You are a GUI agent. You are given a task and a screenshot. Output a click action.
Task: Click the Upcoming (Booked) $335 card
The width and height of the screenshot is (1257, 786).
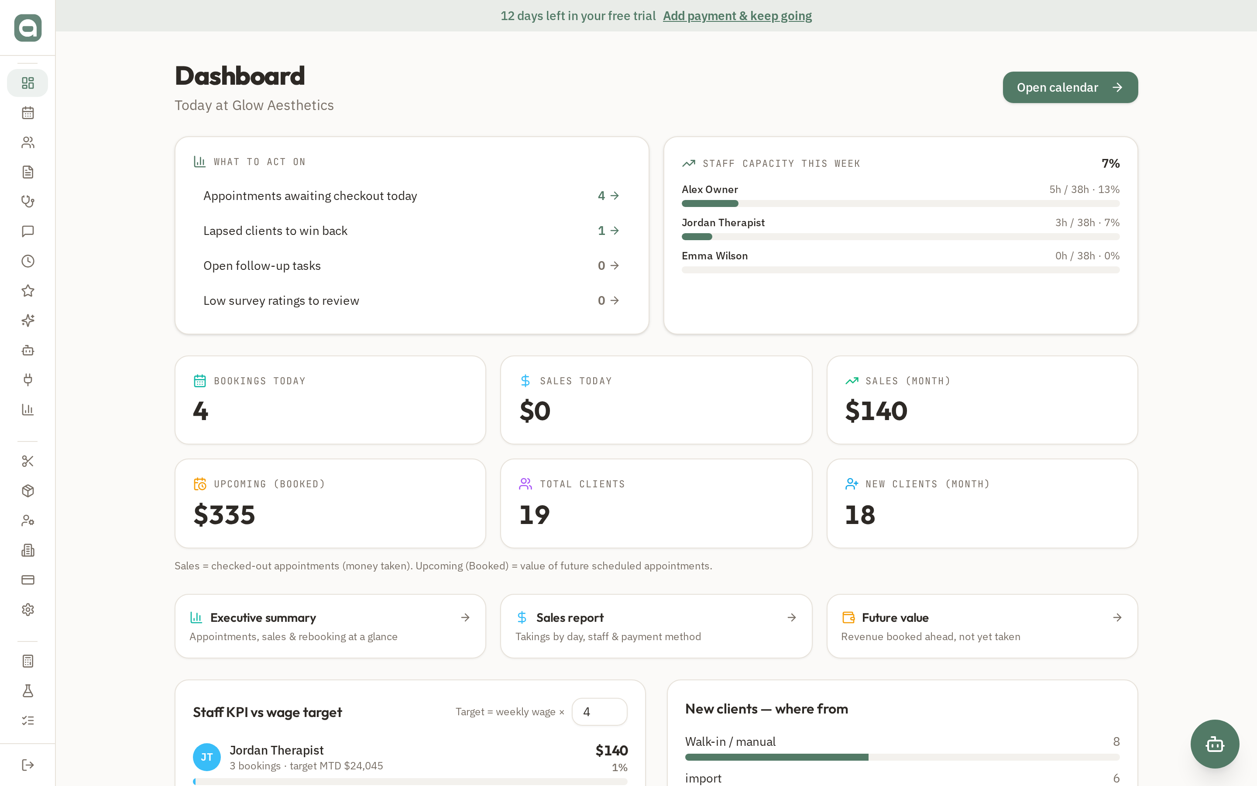[x=330, y=503]
